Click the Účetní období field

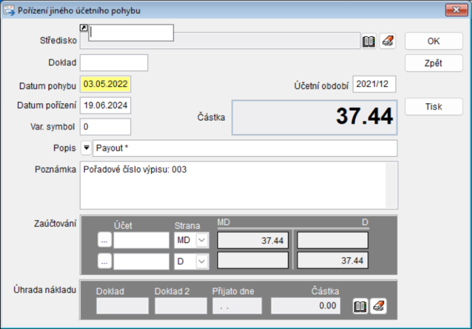374,84
